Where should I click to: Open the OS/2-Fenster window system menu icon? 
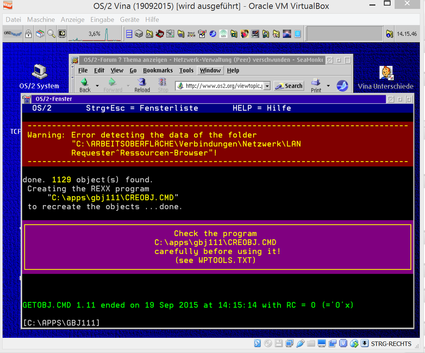point(27,99)
